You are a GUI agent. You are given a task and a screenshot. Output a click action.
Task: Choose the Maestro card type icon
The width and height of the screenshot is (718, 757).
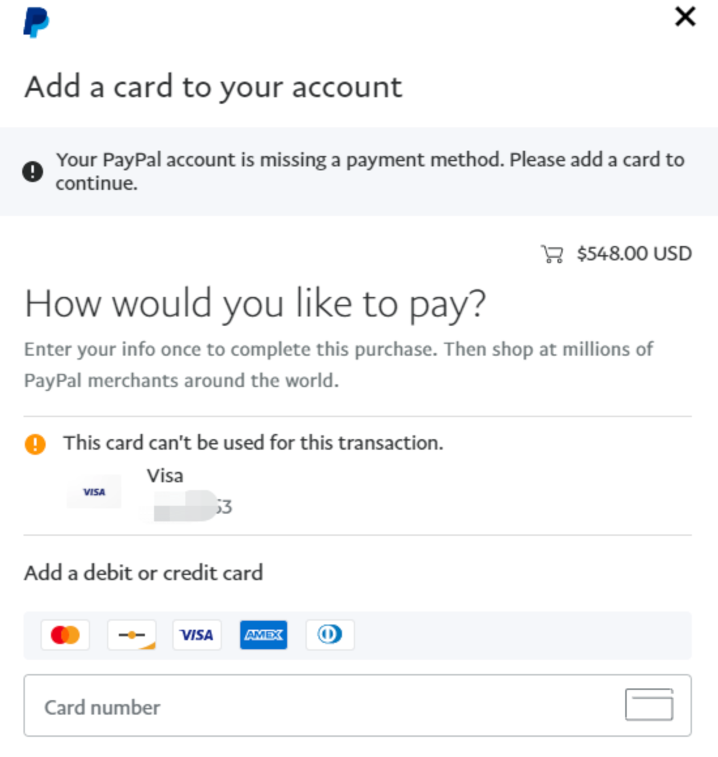click(x=132, y=635)
